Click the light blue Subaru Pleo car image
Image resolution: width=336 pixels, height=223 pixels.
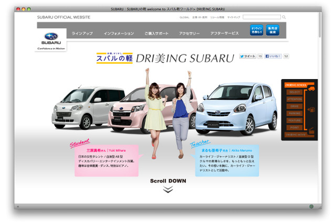[237, 109]
